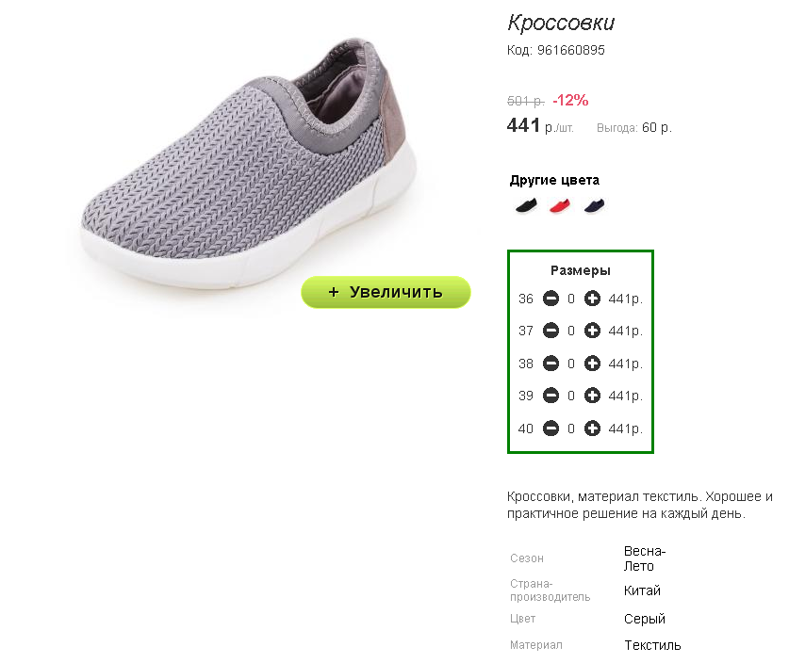Click minus icon for size 38
The width and height of the screenshot is (789, 663).
click(x=551, y=364)
